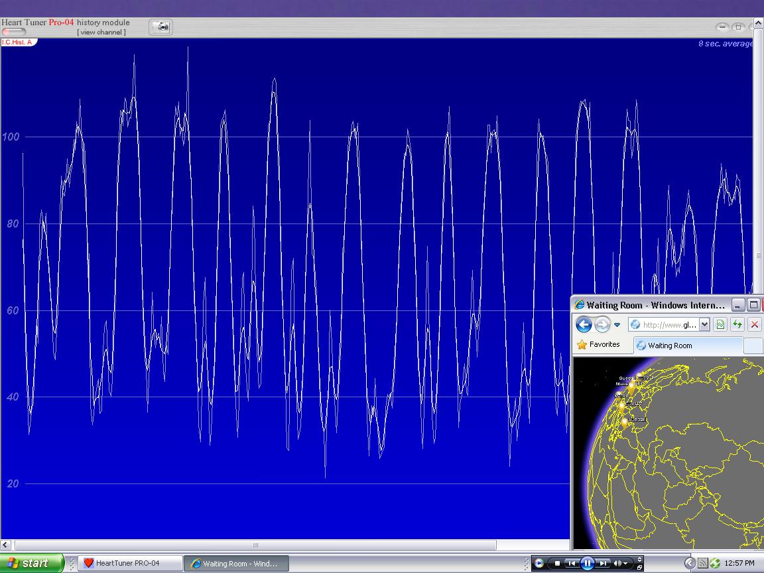Click the volume speaker icon in the Media Player toolbar
764x573 pixels.
618,563
